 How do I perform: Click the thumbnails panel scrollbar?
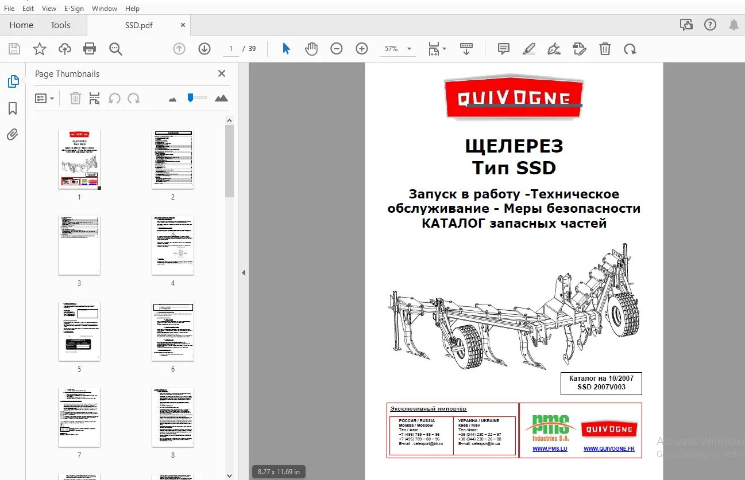(229, 161)
